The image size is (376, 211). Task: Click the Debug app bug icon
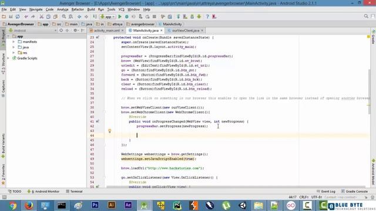coord(127,17)
